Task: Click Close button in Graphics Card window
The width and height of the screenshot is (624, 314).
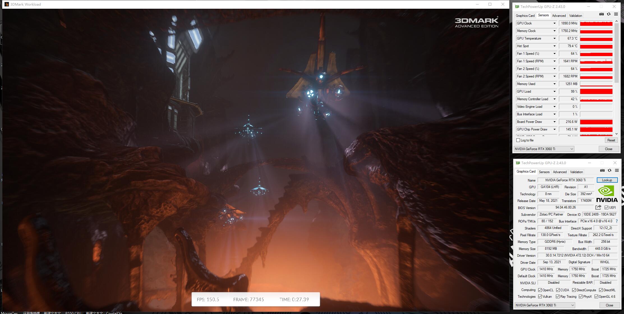Action: click(609, 305)
